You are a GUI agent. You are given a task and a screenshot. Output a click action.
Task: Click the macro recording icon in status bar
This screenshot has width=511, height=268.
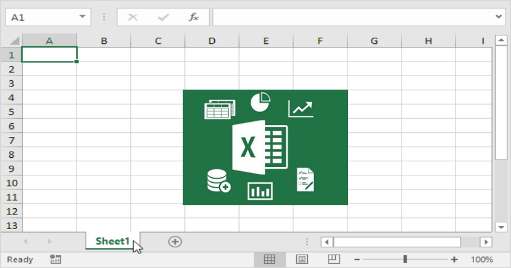55,259
